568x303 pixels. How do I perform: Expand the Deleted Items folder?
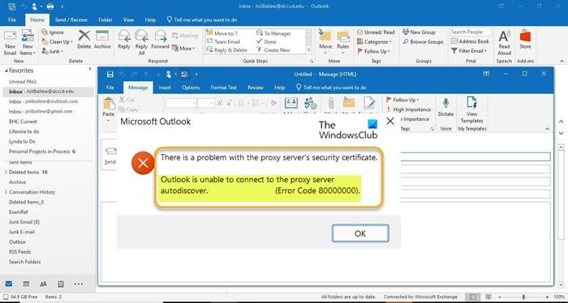tap(6, 173)
